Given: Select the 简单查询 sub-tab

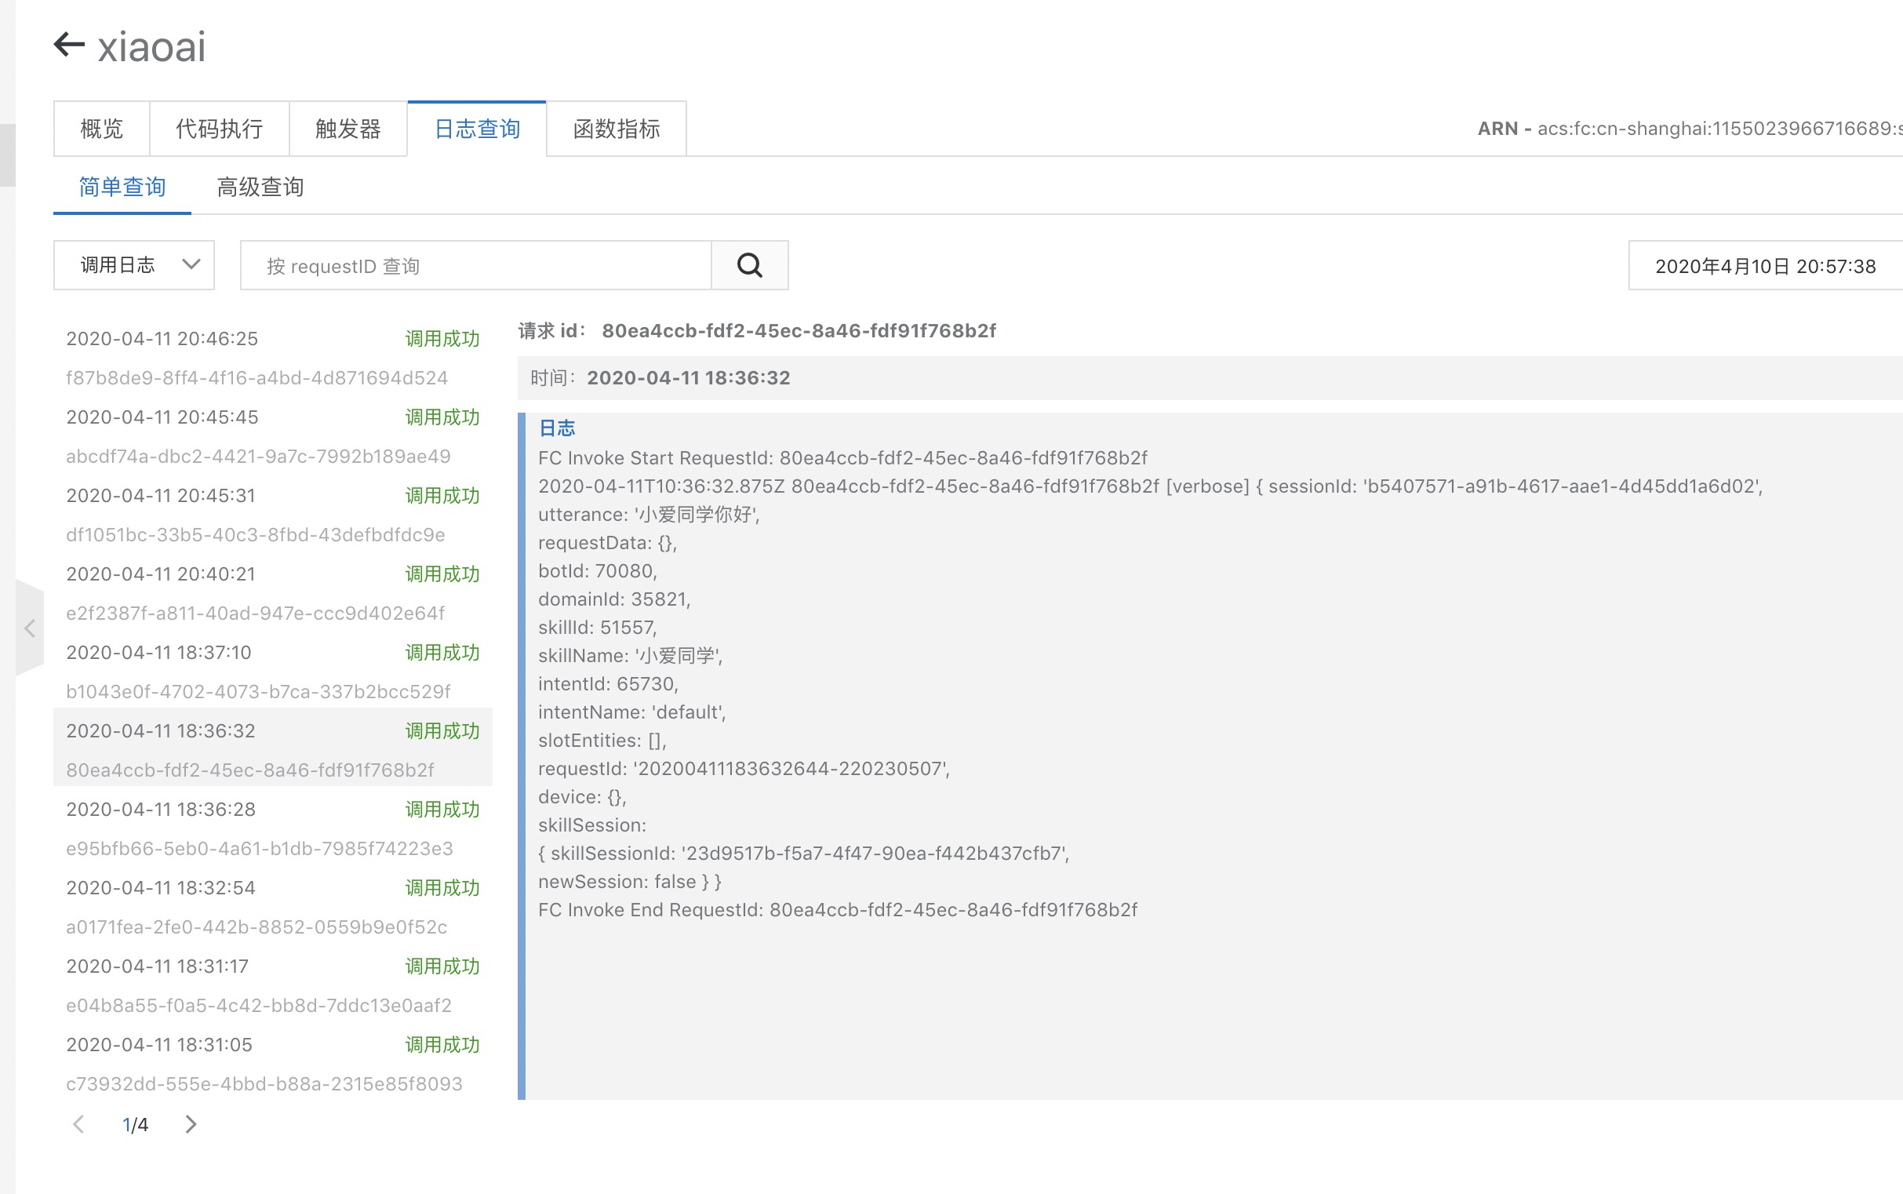Looking at the screenshot, I should [x=122, y=187].
